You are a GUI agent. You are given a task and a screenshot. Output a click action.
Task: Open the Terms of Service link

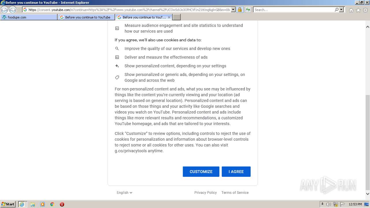(235, 192)
